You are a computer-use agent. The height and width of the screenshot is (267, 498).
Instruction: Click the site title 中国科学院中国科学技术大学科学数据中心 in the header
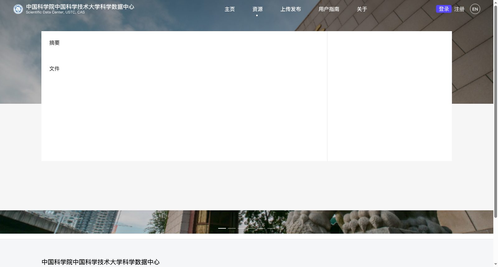coord(80,7)
